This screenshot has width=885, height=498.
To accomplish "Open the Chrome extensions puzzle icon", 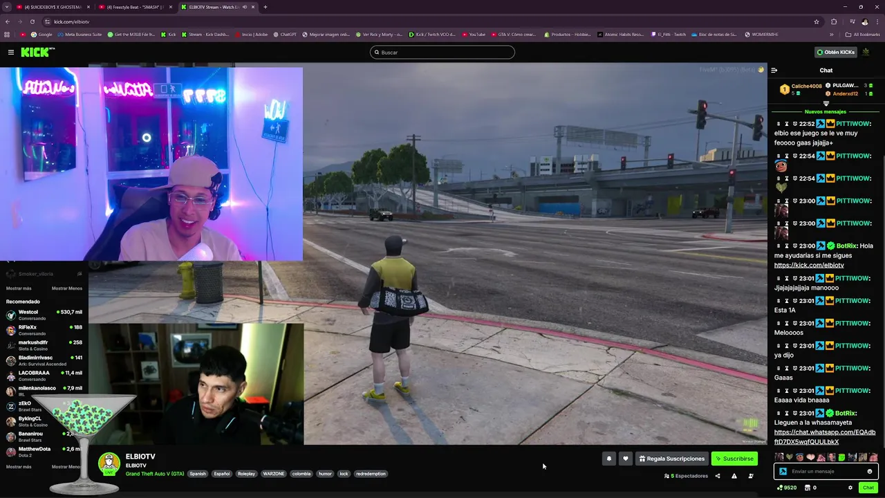I will (834, 21).
